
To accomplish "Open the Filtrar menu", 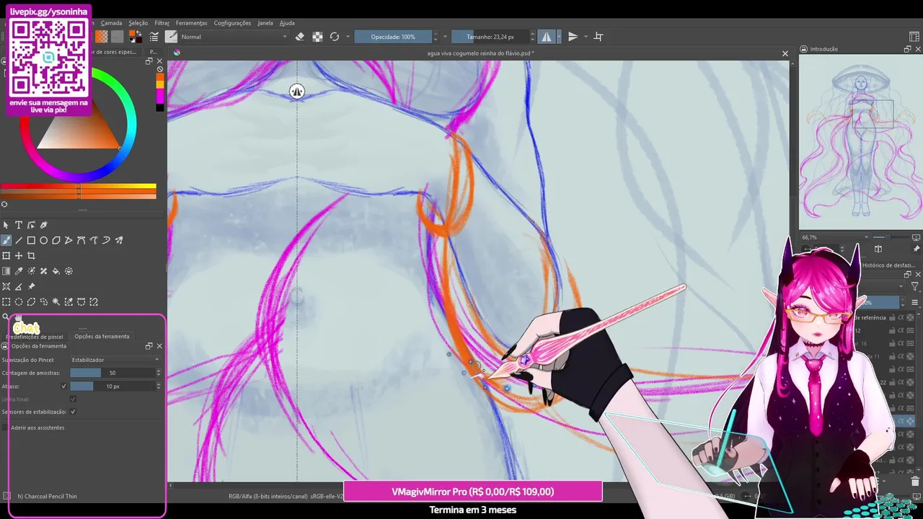I will tap(162, 23).
